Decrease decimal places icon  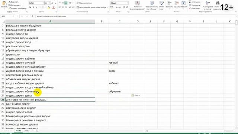[x=127, y=7]
